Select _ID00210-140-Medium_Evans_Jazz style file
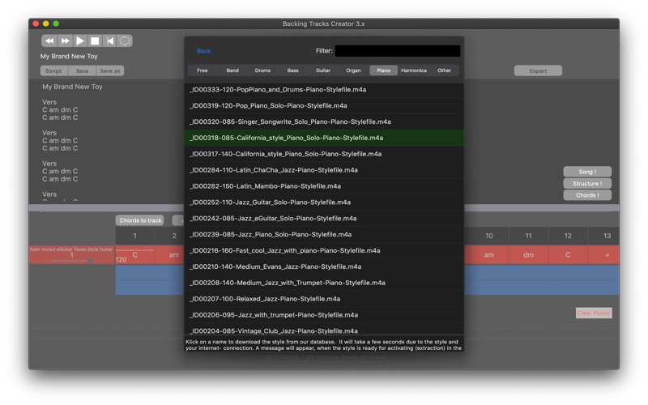Image resolution: width=648 pixels, height=405 pixels. coord(324,266)
